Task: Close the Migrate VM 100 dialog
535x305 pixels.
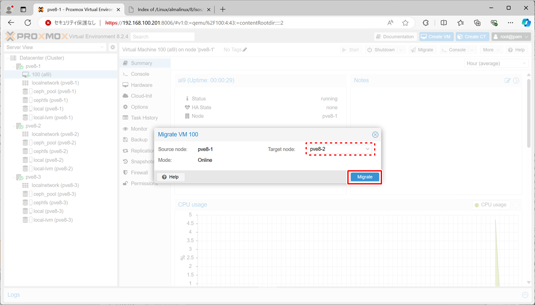Action: [375, 134]
